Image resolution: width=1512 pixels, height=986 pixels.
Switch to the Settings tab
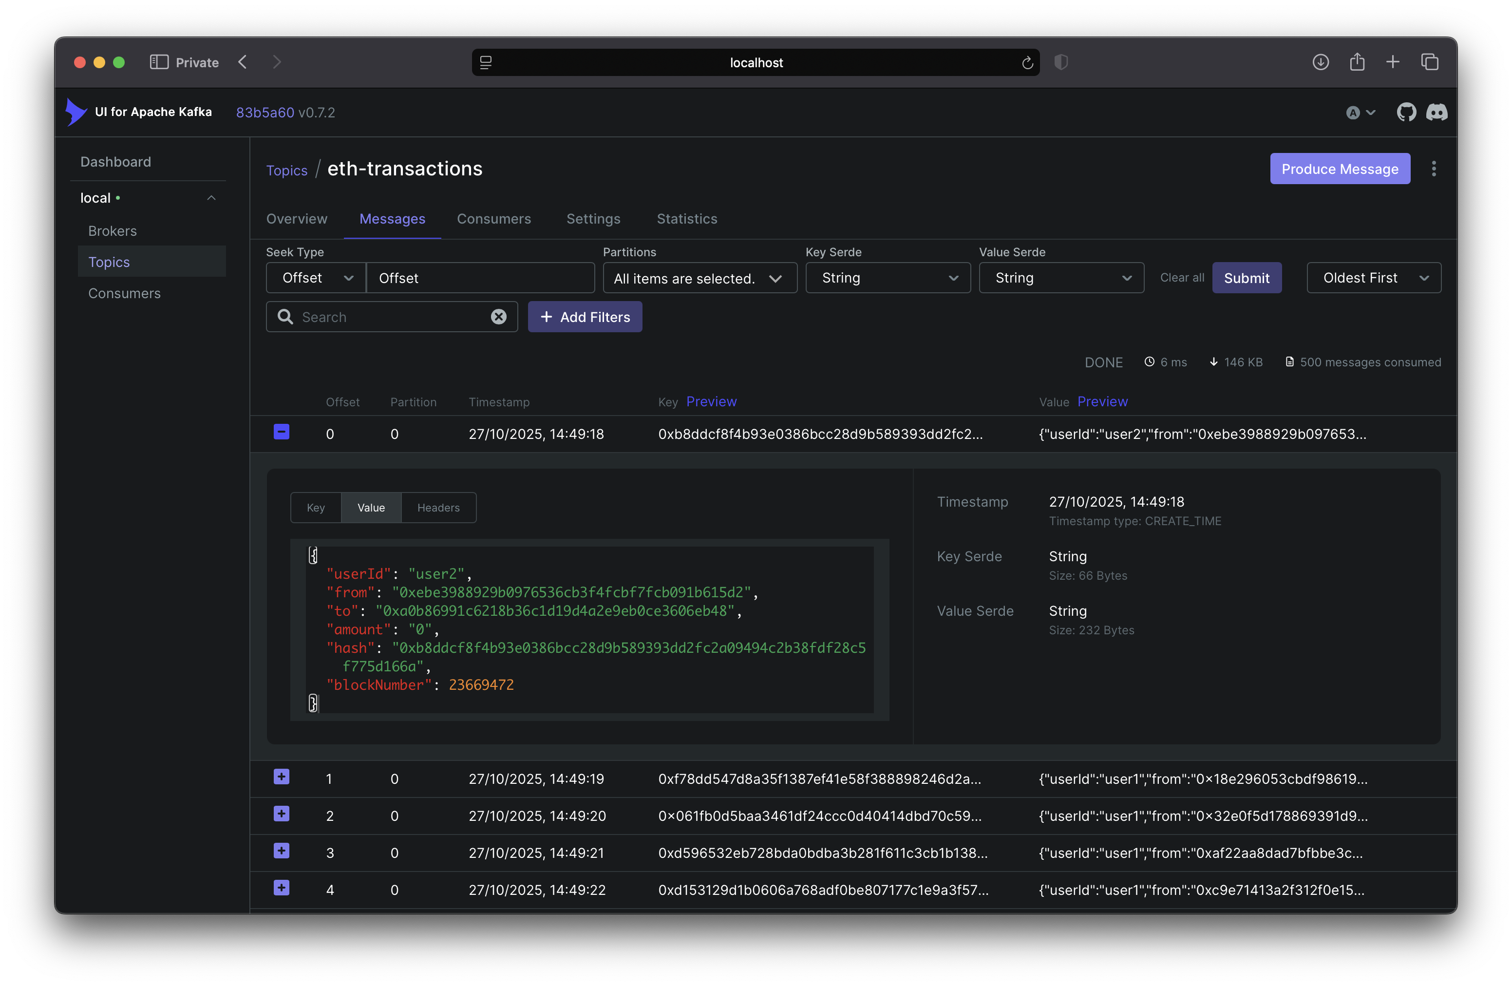point(593,219)
